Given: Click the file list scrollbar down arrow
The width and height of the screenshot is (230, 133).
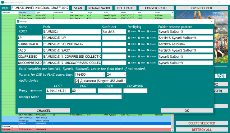Looking at the screenshot, I should [x=172, y=130].
